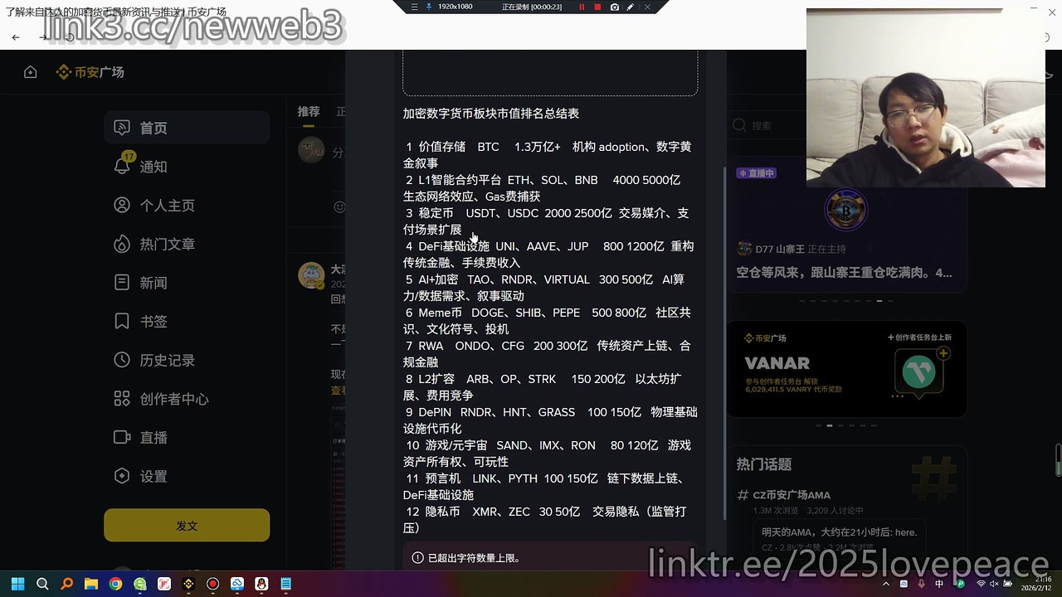Click the yellow 发文 post button

[187, 526]
